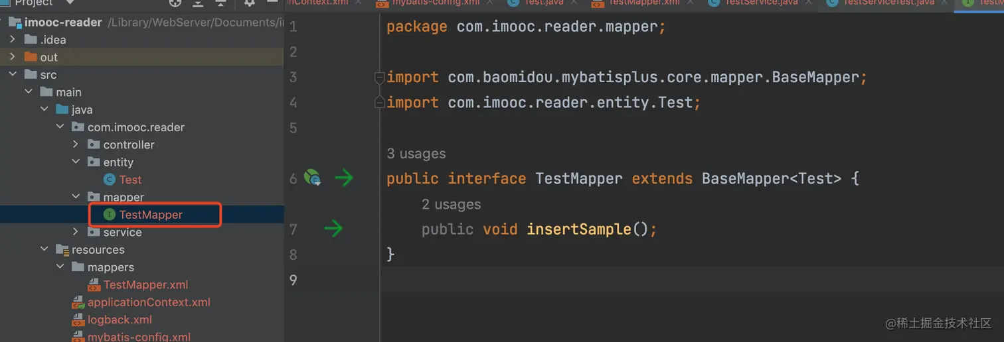Select the orange out folder icon
This screenshot has height=342, width=1004.
(x=31, y=57)
